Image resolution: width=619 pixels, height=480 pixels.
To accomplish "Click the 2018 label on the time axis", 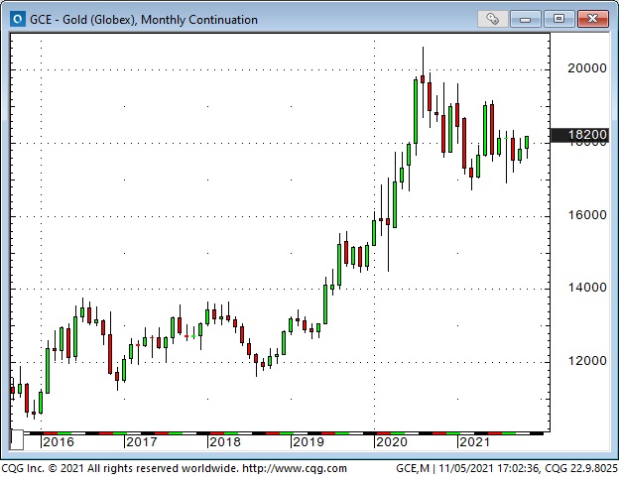I will tap(225, 441).
